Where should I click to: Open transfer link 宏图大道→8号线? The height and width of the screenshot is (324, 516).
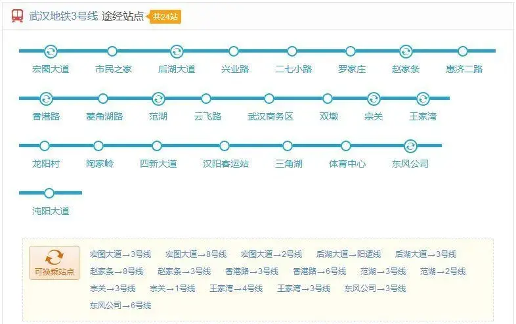(196, 254)
